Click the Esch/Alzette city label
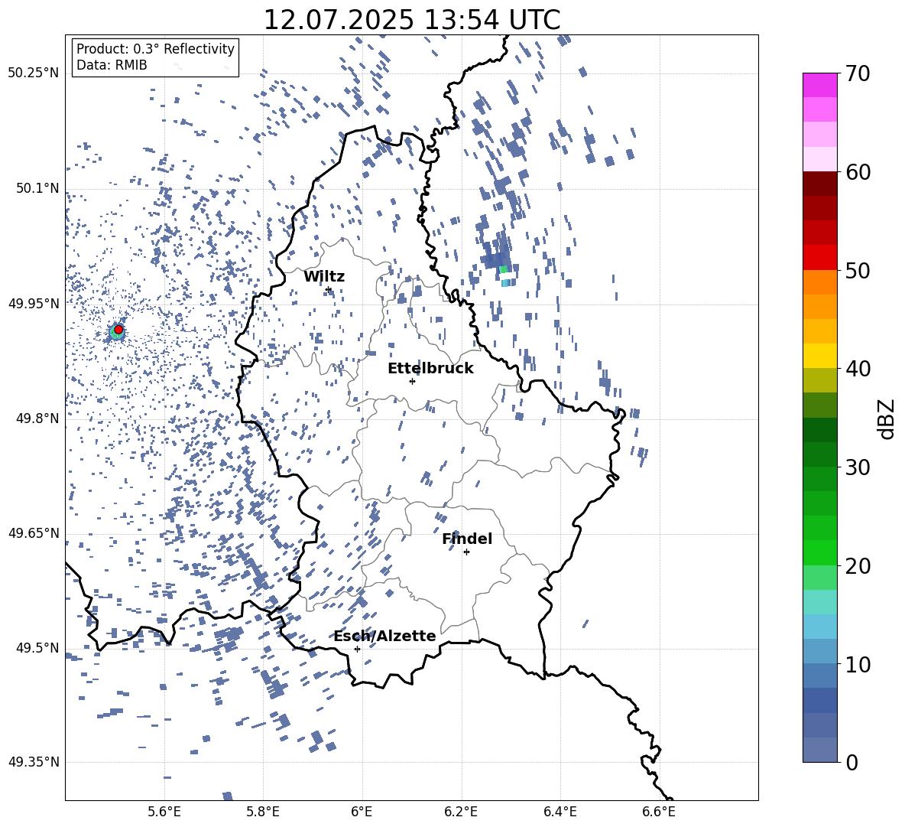 [384, 636]
